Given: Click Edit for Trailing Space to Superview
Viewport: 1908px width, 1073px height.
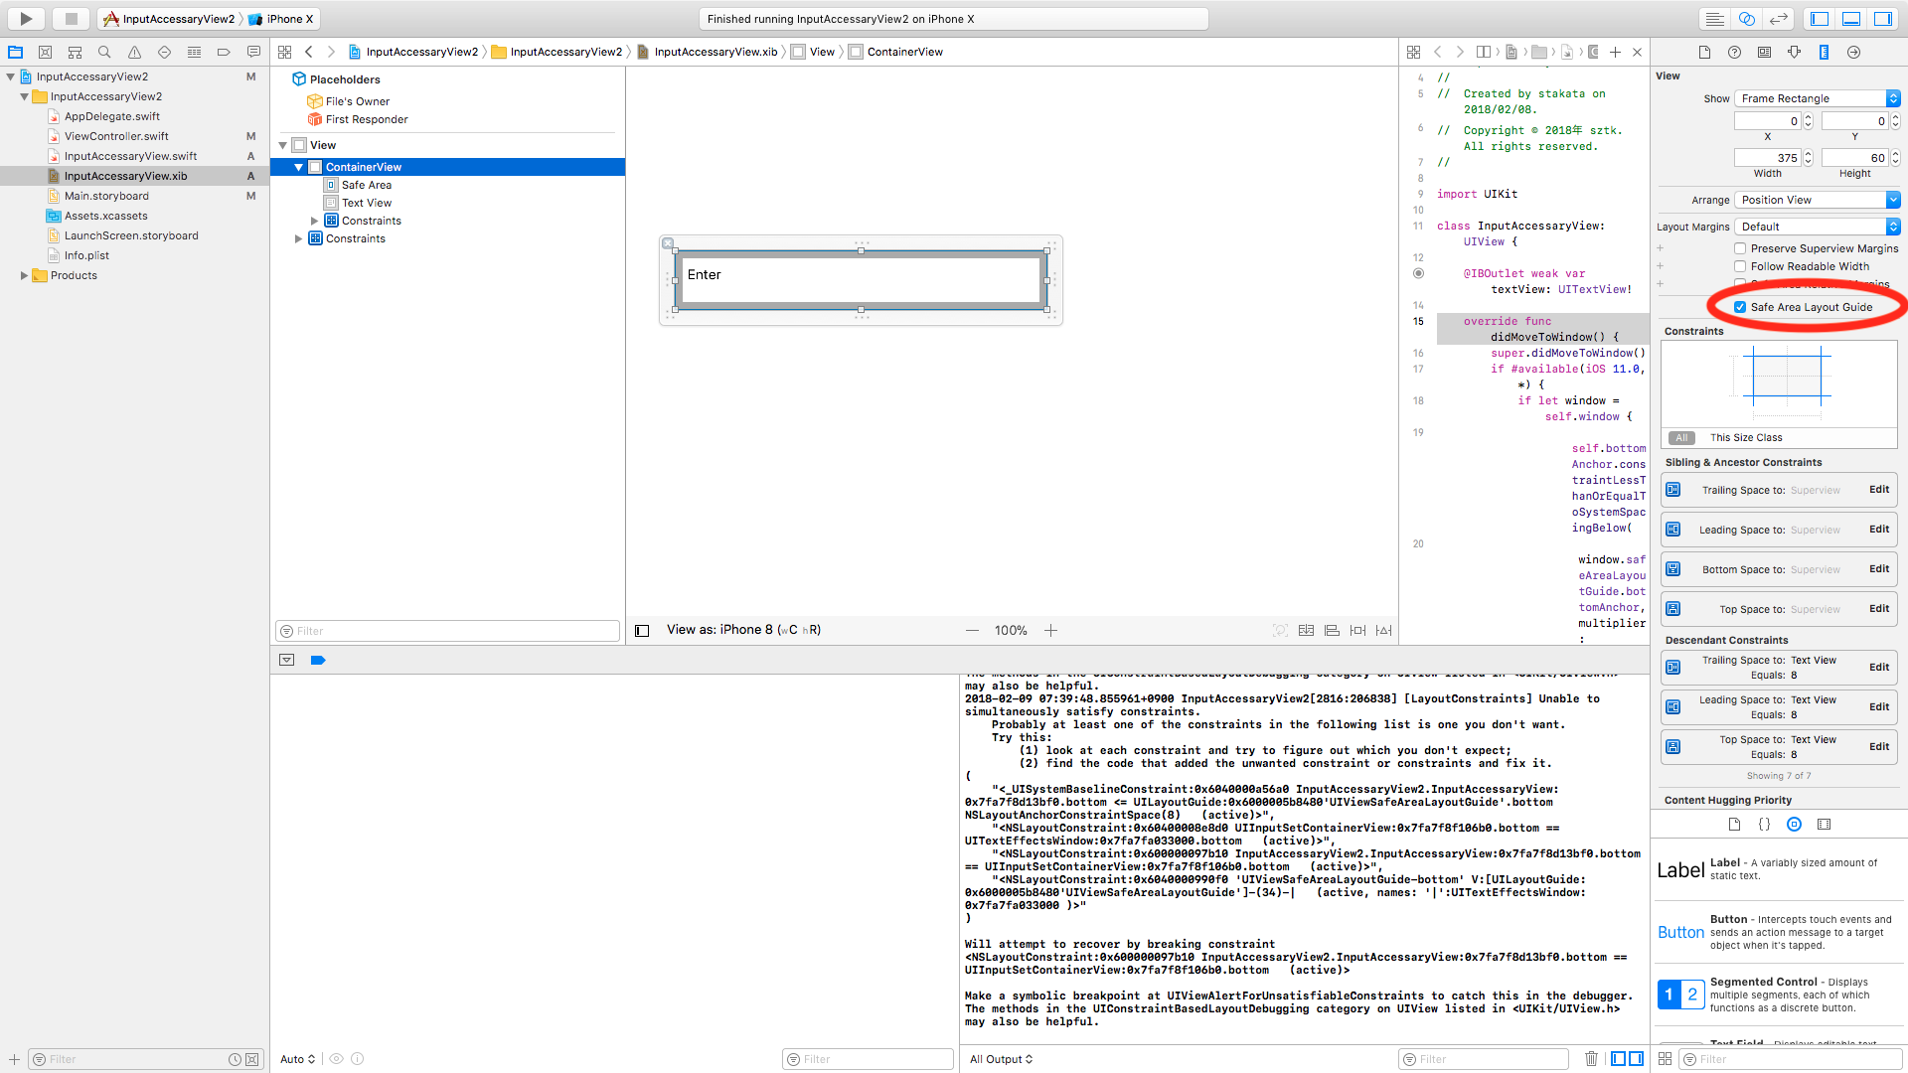Looking at the screenshot, I should [x=1878, y=489].
